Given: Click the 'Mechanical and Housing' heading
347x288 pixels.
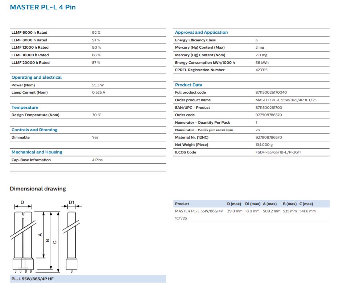Looking at the screenshot, I should pos(37,152).
